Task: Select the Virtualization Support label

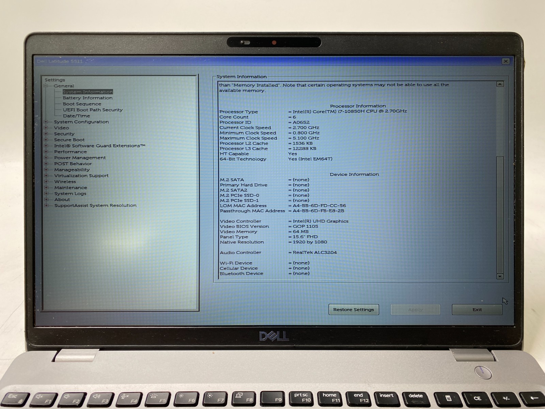Action: (x=81, y=176)
